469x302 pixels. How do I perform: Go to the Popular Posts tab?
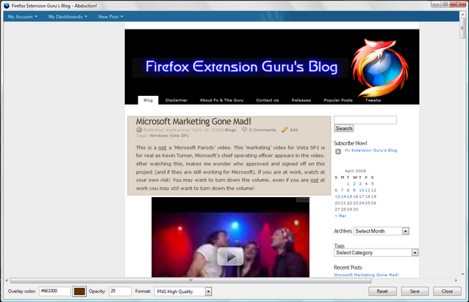click(x=337, y=100)
